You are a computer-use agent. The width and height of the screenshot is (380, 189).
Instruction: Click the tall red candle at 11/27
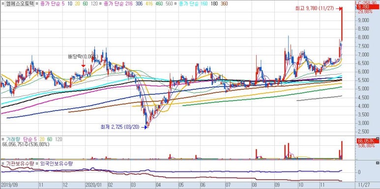tap(342, 24)
